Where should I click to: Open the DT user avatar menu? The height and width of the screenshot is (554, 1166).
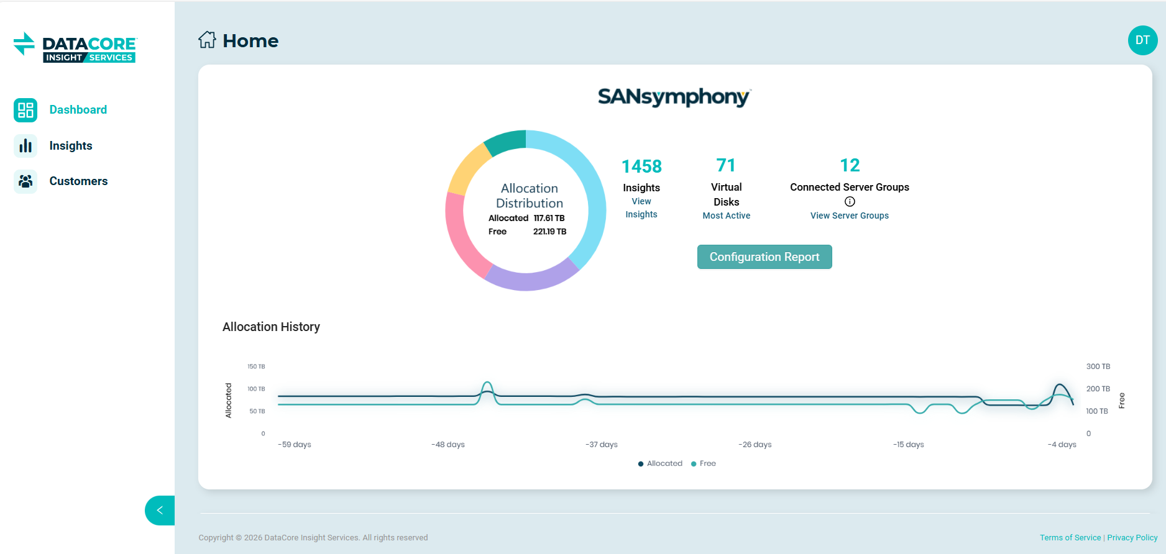(x=1142, y=40)
